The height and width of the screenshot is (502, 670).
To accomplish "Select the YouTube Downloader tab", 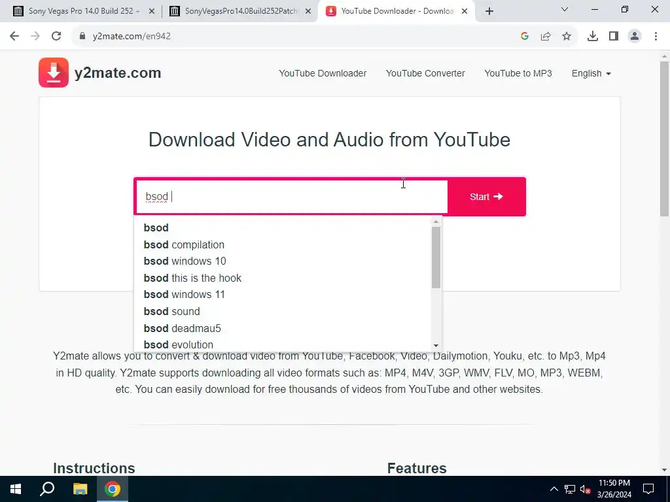I will pyautogui.click(x=395, y=11).
